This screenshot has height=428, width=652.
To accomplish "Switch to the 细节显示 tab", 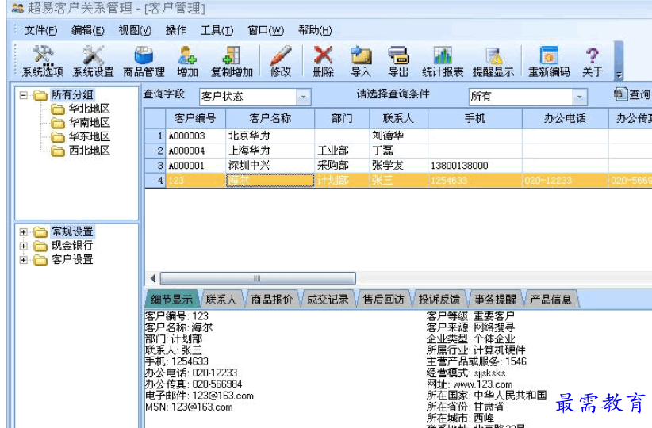I will point(171,299).
